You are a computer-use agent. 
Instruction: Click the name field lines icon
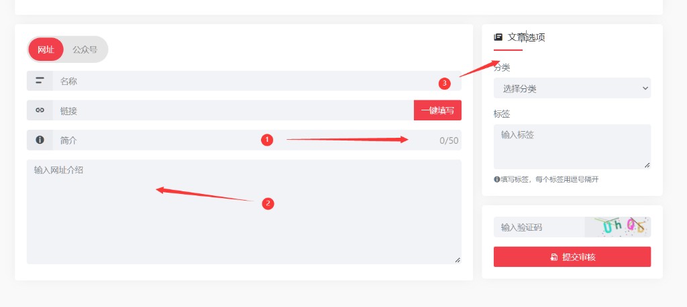click(x=40, y=81)
